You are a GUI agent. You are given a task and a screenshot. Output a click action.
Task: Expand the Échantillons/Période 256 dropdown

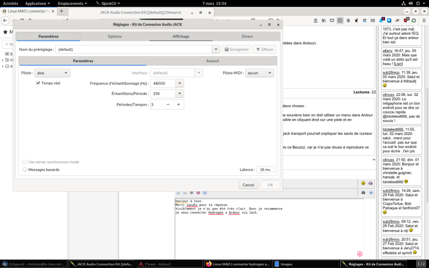point(180,93)
